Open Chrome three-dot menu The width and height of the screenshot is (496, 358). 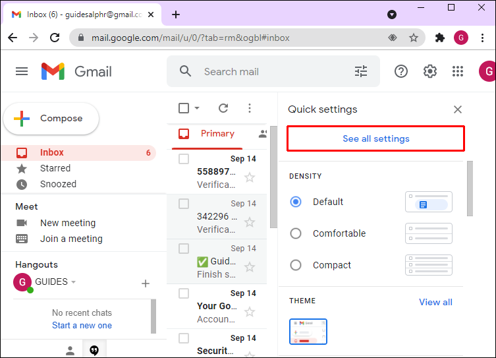pyautogui.click(x=482, y=38)
